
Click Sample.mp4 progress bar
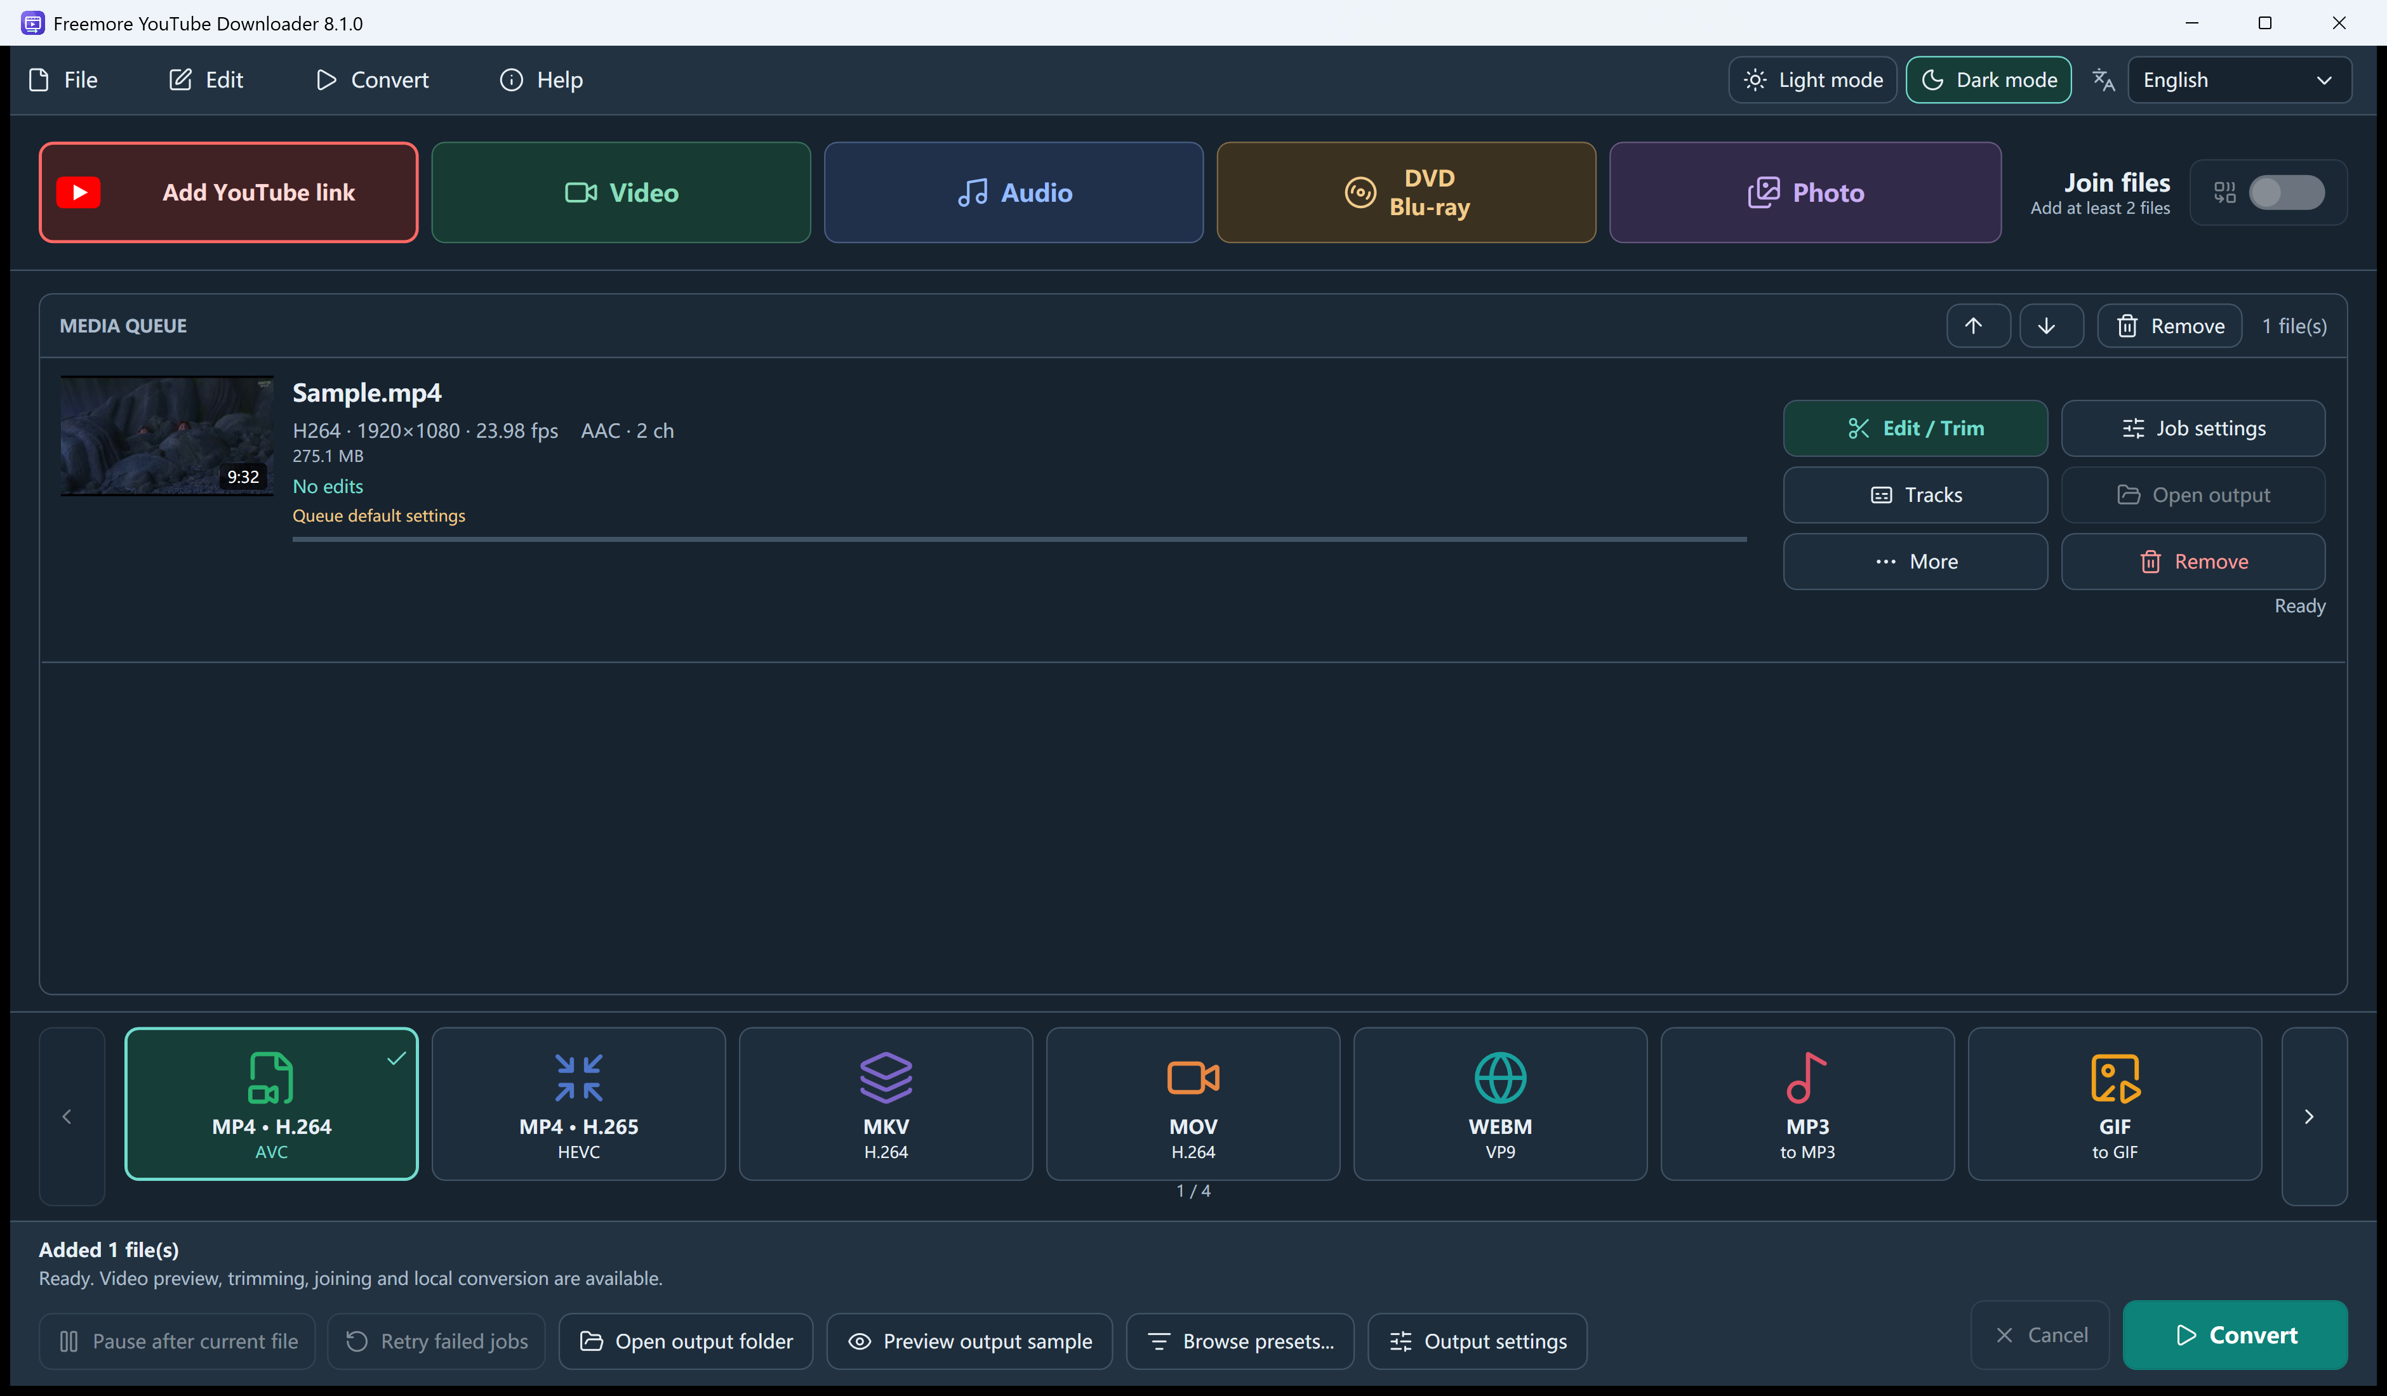click(x=1019, y=540)
